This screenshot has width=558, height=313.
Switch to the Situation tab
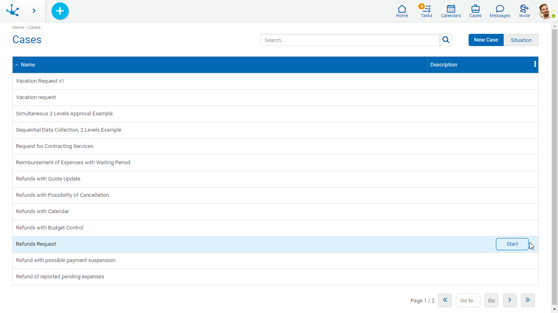(x=521, y=40)
